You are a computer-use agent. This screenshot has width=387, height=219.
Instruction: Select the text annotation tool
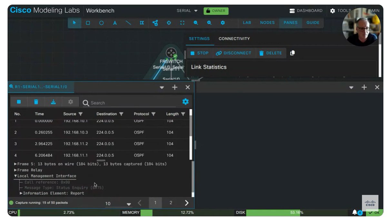[115, 23]
